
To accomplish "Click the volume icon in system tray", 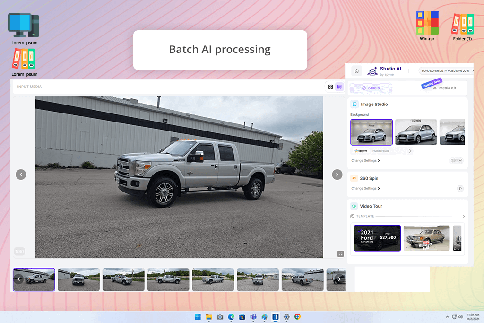I will click(460, 317).
